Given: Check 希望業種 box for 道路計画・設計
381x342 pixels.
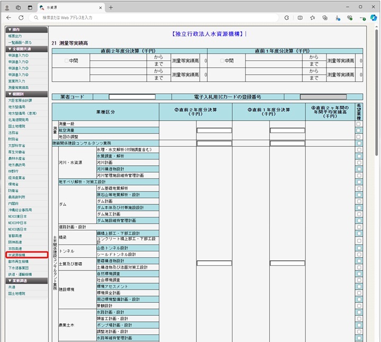Looking at the screenshot, I should click(359, 227).
